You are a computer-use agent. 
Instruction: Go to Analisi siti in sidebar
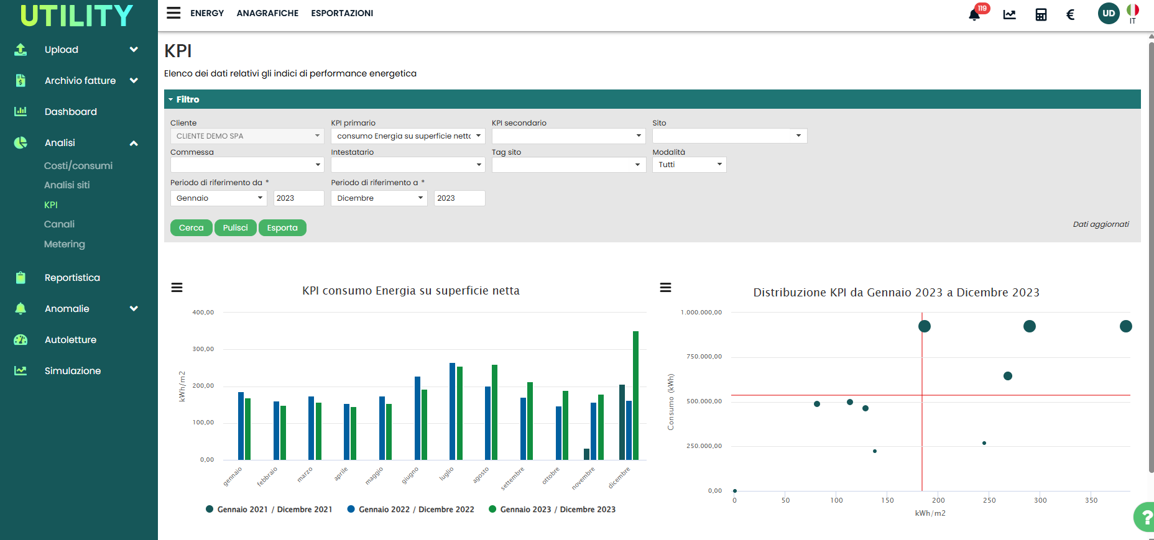tap(67, 185)
